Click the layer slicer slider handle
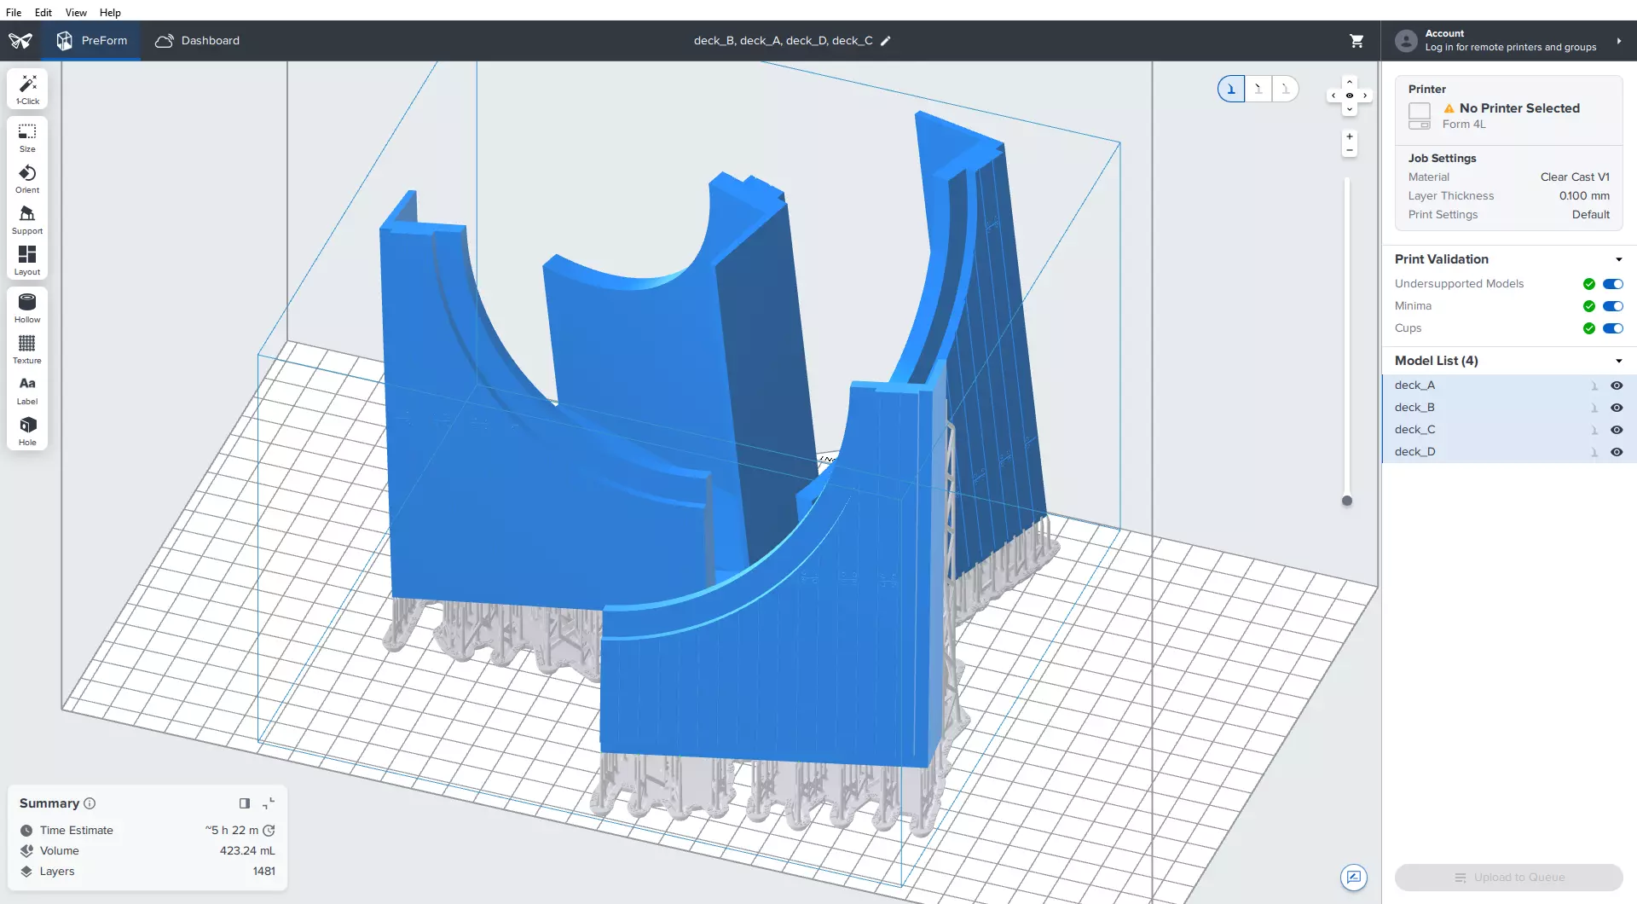 (1347, 501)
